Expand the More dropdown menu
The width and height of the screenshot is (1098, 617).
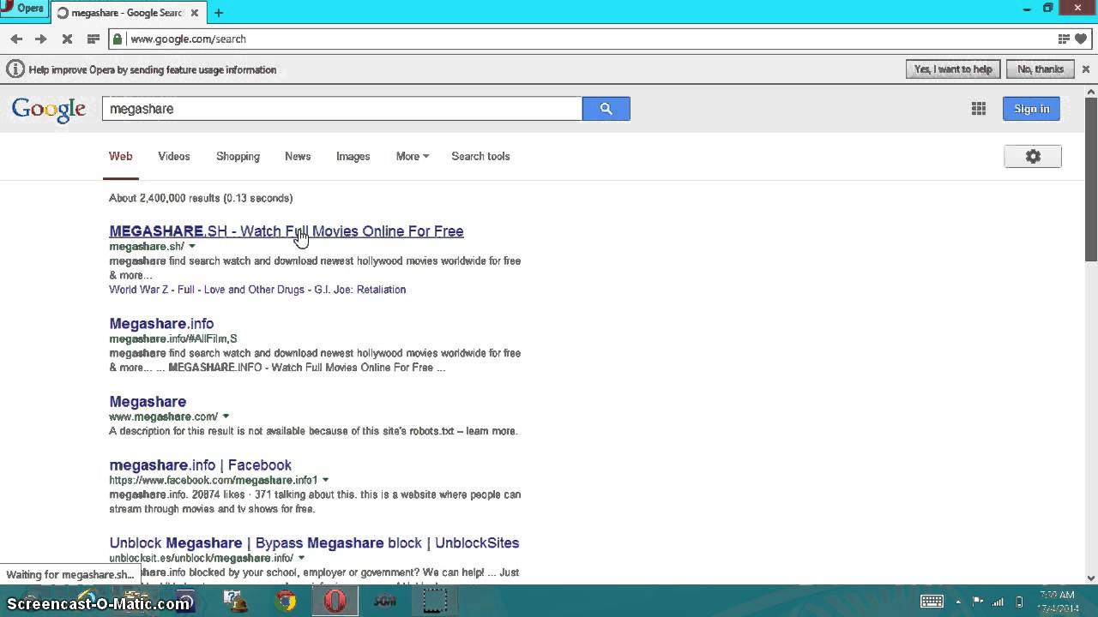pyautogui.click(x=413, y=156)
